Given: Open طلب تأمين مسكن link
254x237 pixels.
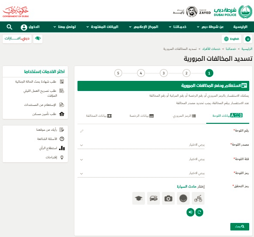Looking at the screenshot, I should pyautogui.click(x=44, y=114).
